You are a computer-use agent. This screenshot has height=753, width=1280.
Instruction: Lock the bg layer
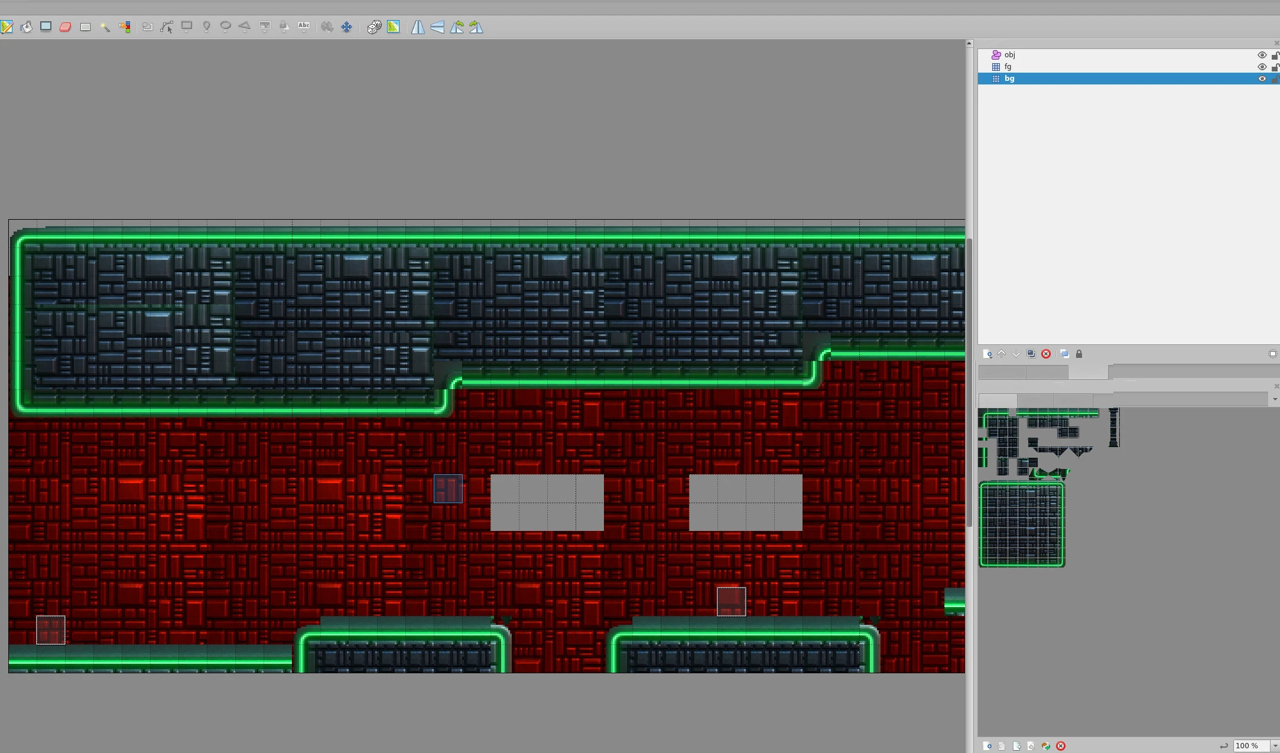[x=1276, y=78]
